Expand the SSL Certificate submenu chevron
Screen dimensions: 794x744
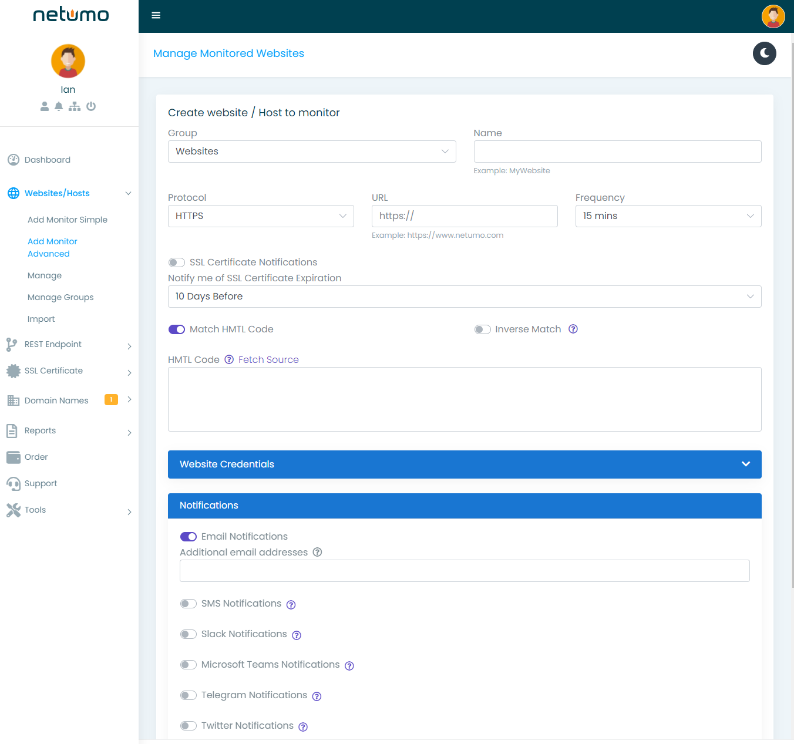tap(129, 373)
